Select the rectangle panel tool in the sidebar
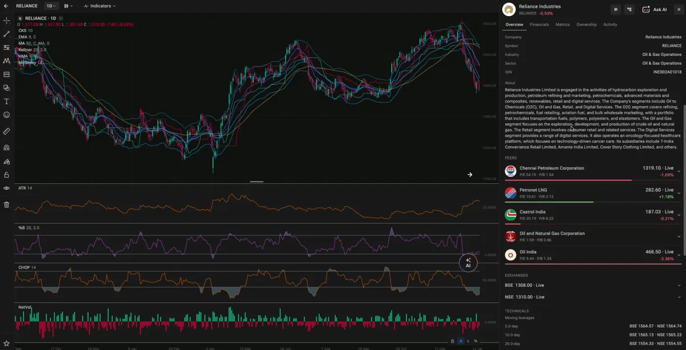Image resolution: width=686 pixels, height=350 pixels. pos(6,75)
